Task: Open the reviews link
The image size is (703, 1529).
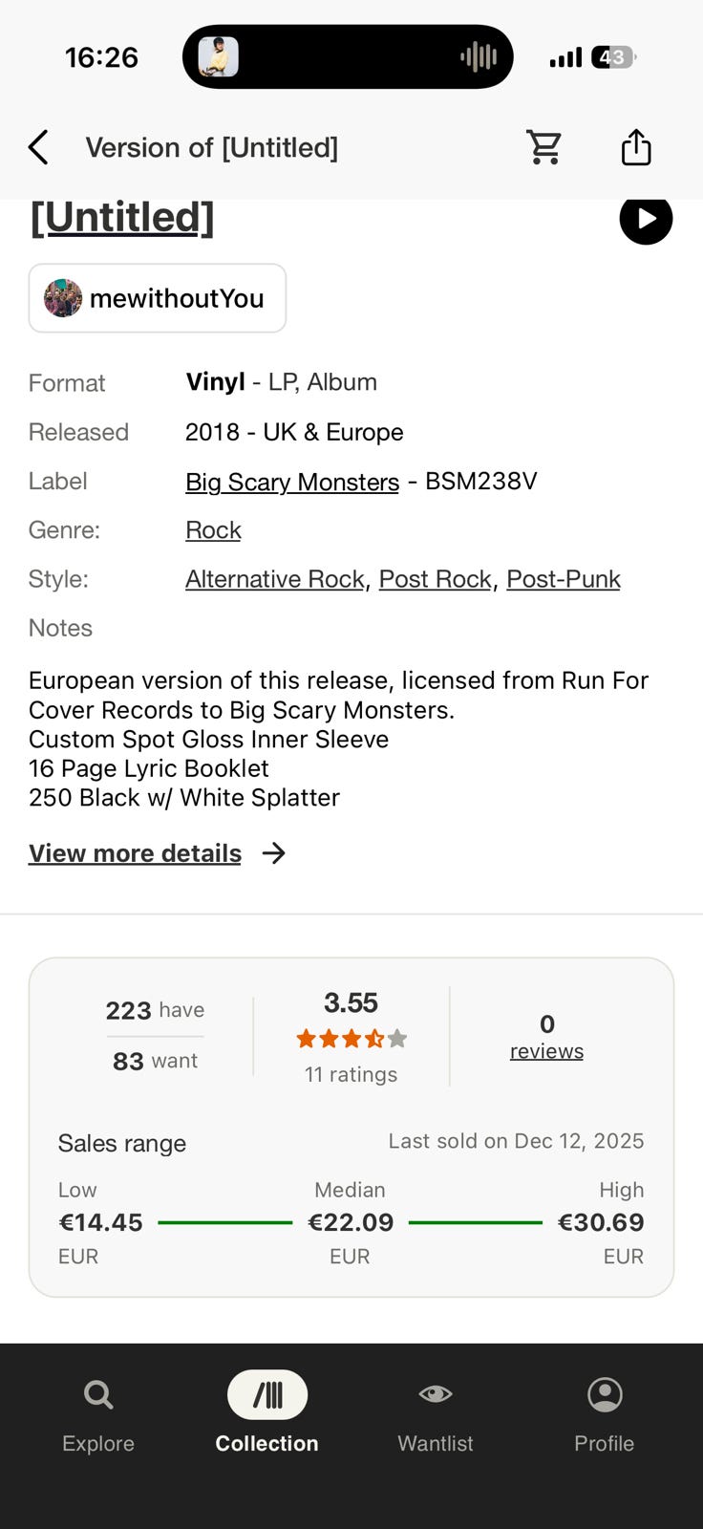Action: [546, 1051]
